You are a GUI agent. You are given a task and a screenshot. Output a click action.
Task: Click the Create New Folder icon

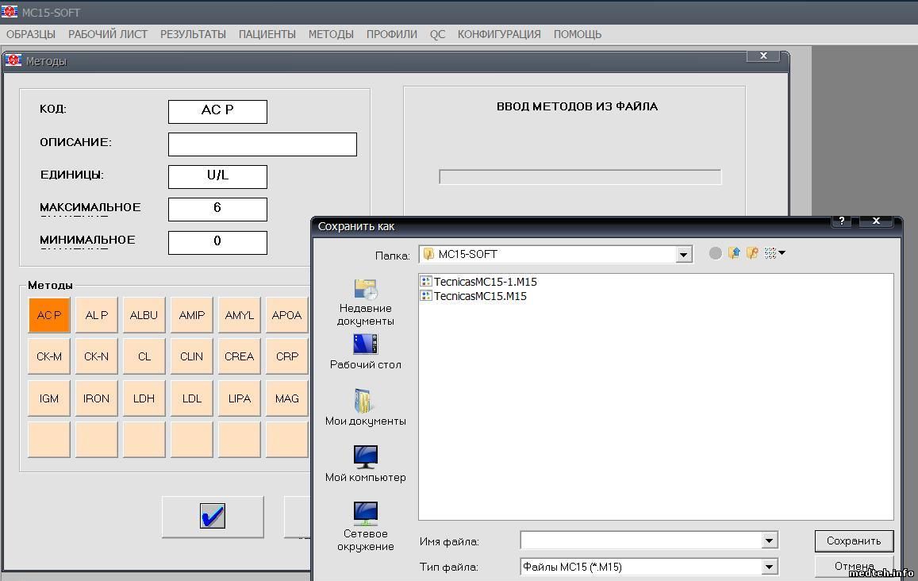coord(751,253)
